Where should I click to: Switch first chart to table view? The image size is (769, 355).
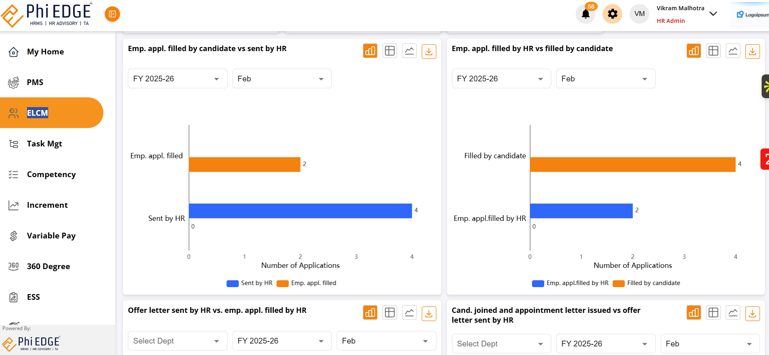389,51
